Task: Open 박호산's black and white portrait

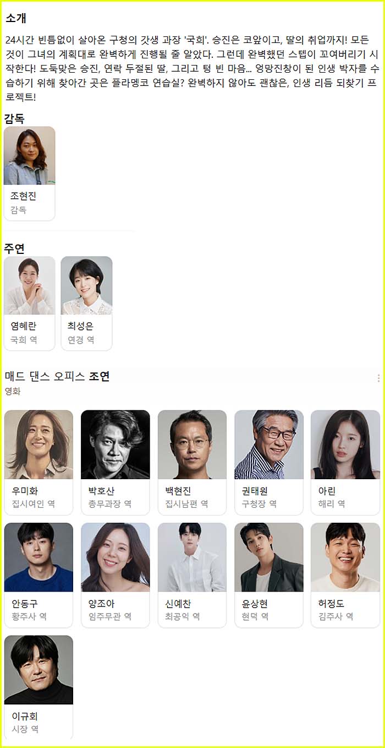Action: coord(116,445)
